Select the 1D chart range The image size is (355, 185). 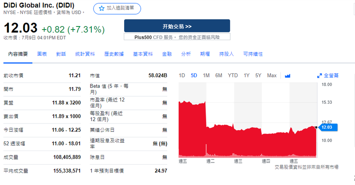[182, 76]
